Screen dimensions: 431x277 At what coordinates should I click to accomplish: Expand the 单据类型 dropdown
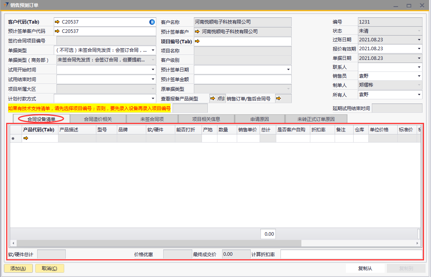point(153,50)
